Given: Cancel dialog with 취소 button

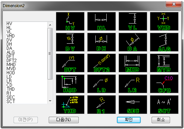Looking at the screenshot, I should point(161,120).
